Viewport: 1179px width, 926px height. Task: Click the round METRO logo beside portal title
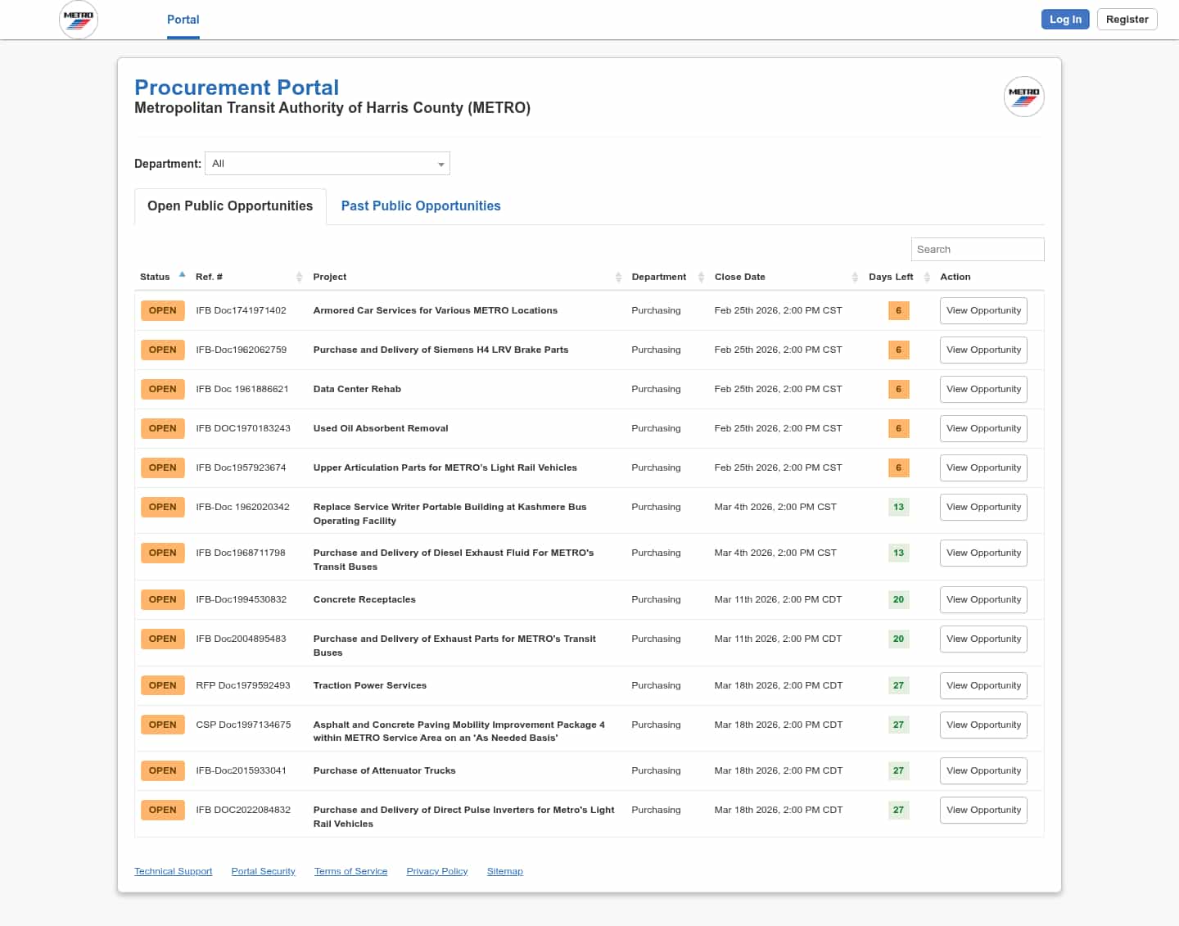coord(1023,97)
